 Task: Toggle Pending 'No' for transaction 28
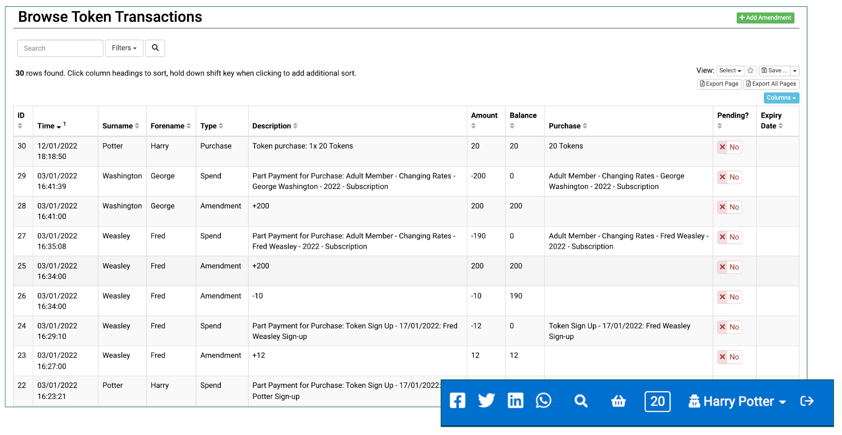click(x=729, y=207)
